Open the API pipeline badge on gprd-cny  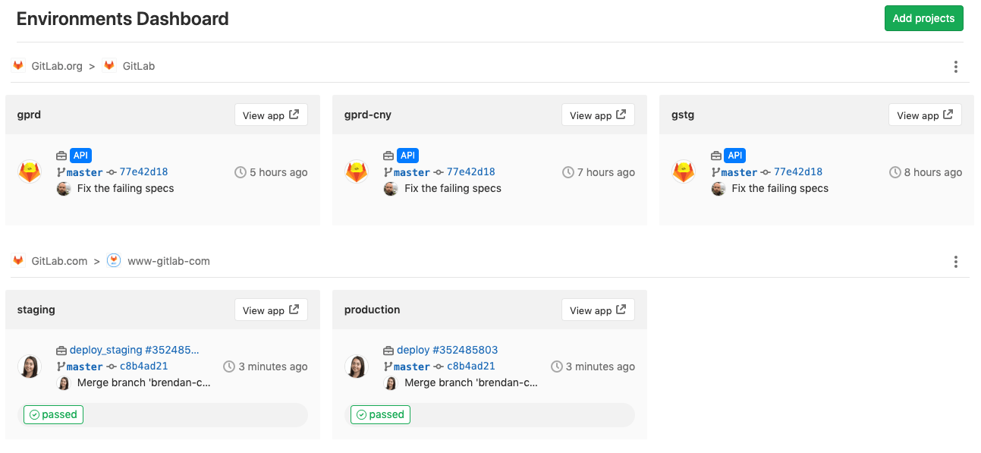pyautogui.click(x=407, y=155)
